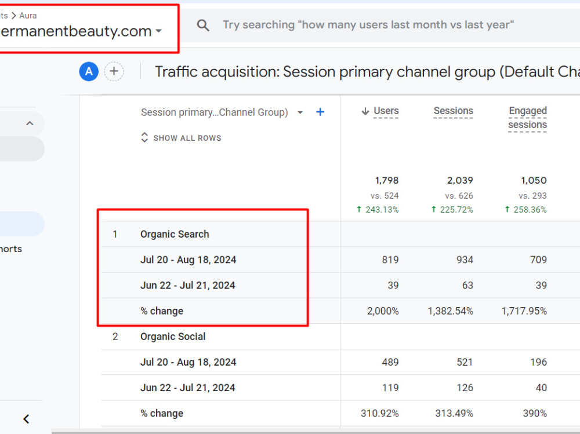Click the blue 'A' segment badge

click(89, 71)
